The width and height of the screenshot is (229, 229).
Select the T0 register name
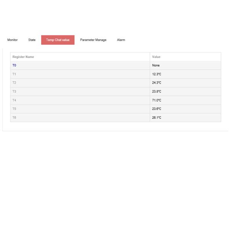tap(14, 66)
